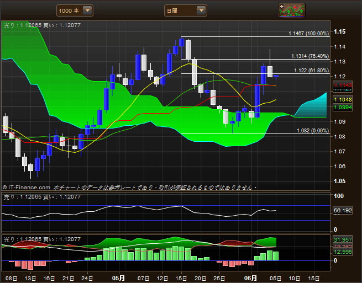The image size is (362, 283).
Task: Open the 1000本 bar count dropdown
Action: click(75, 10)
